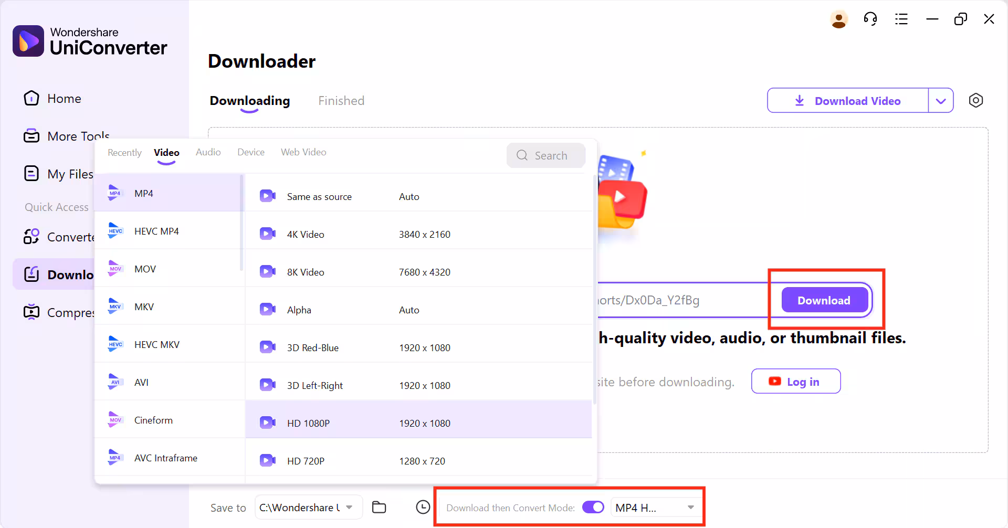Click camera icon beside Same as source

pos(268,196)
